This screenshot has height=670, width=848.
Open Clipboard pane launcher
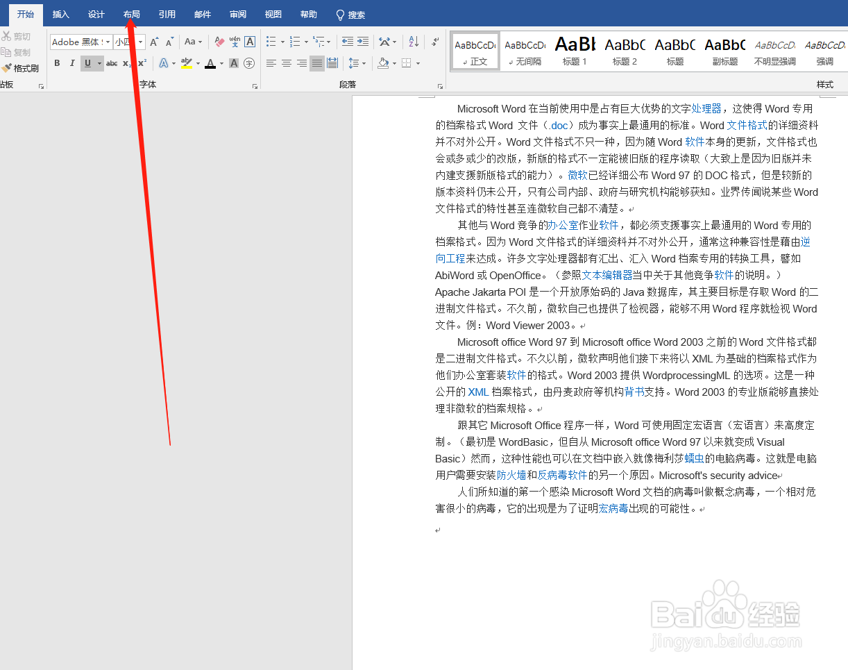click(x=41, y=87)
